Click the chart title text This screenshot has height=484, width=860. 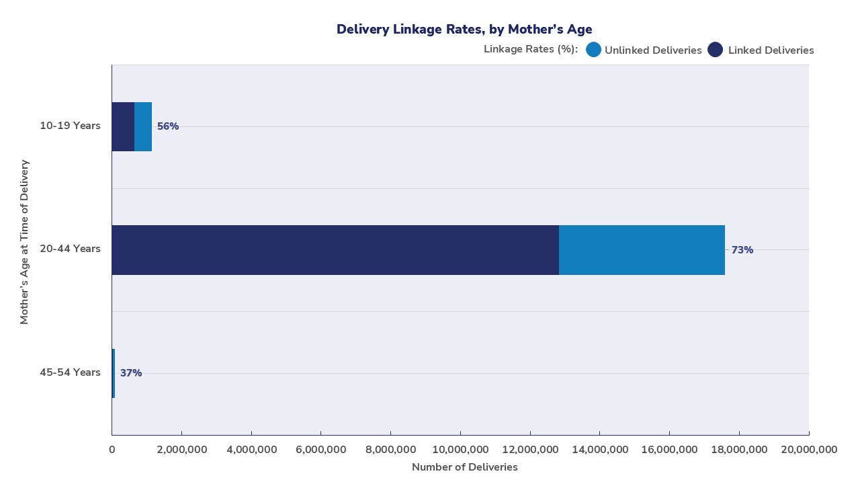click(464, 29)
